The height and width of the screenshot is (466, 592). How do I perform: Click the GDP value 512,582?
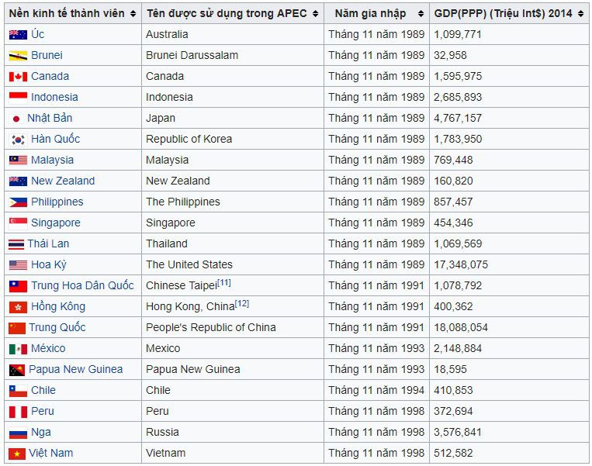[453, 453]
